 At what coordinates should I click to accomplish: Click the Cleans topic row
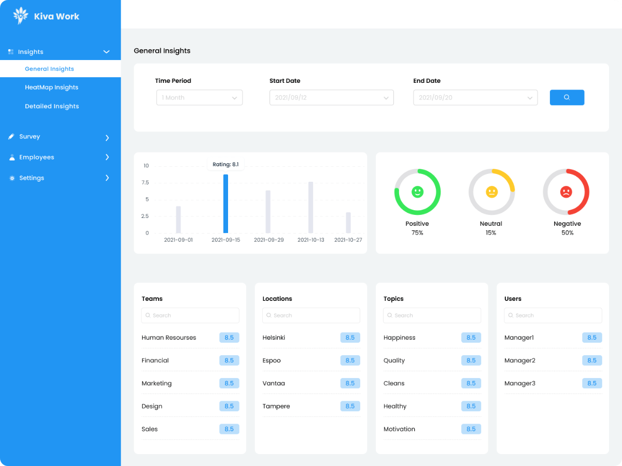pos(432,383)
